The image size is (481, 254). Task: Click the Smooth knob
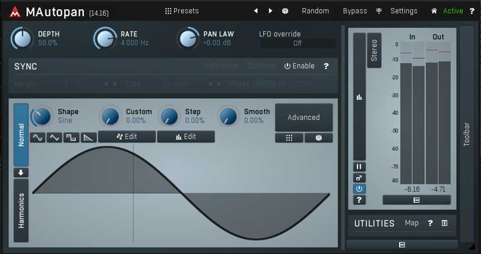[228, 117]
